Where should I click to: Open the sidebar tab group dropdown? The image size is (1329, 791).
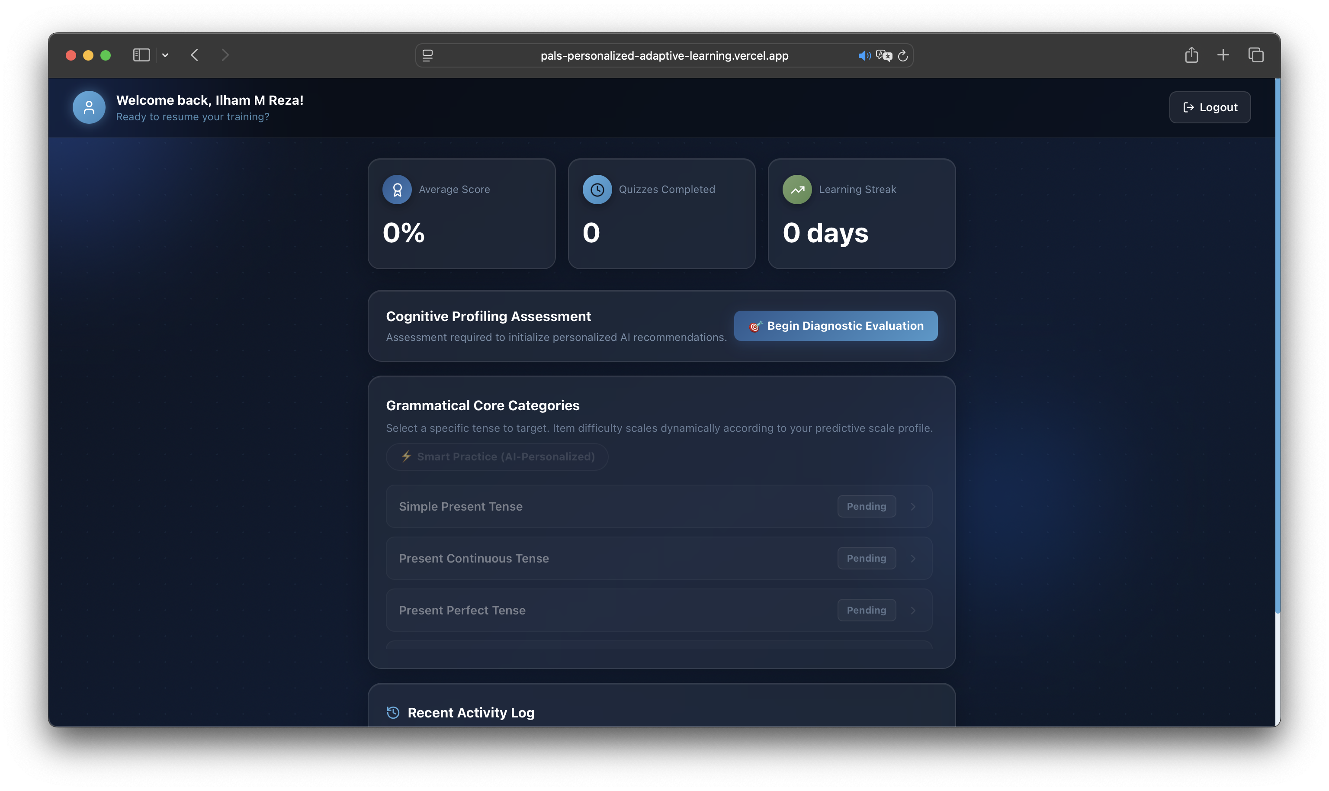(165, 55)
